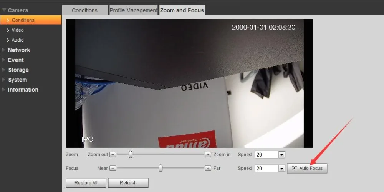Viewport: 384px width, 192px height.
Task: Switch to the Profile Management tab
Action: click(x=133, y=10)
